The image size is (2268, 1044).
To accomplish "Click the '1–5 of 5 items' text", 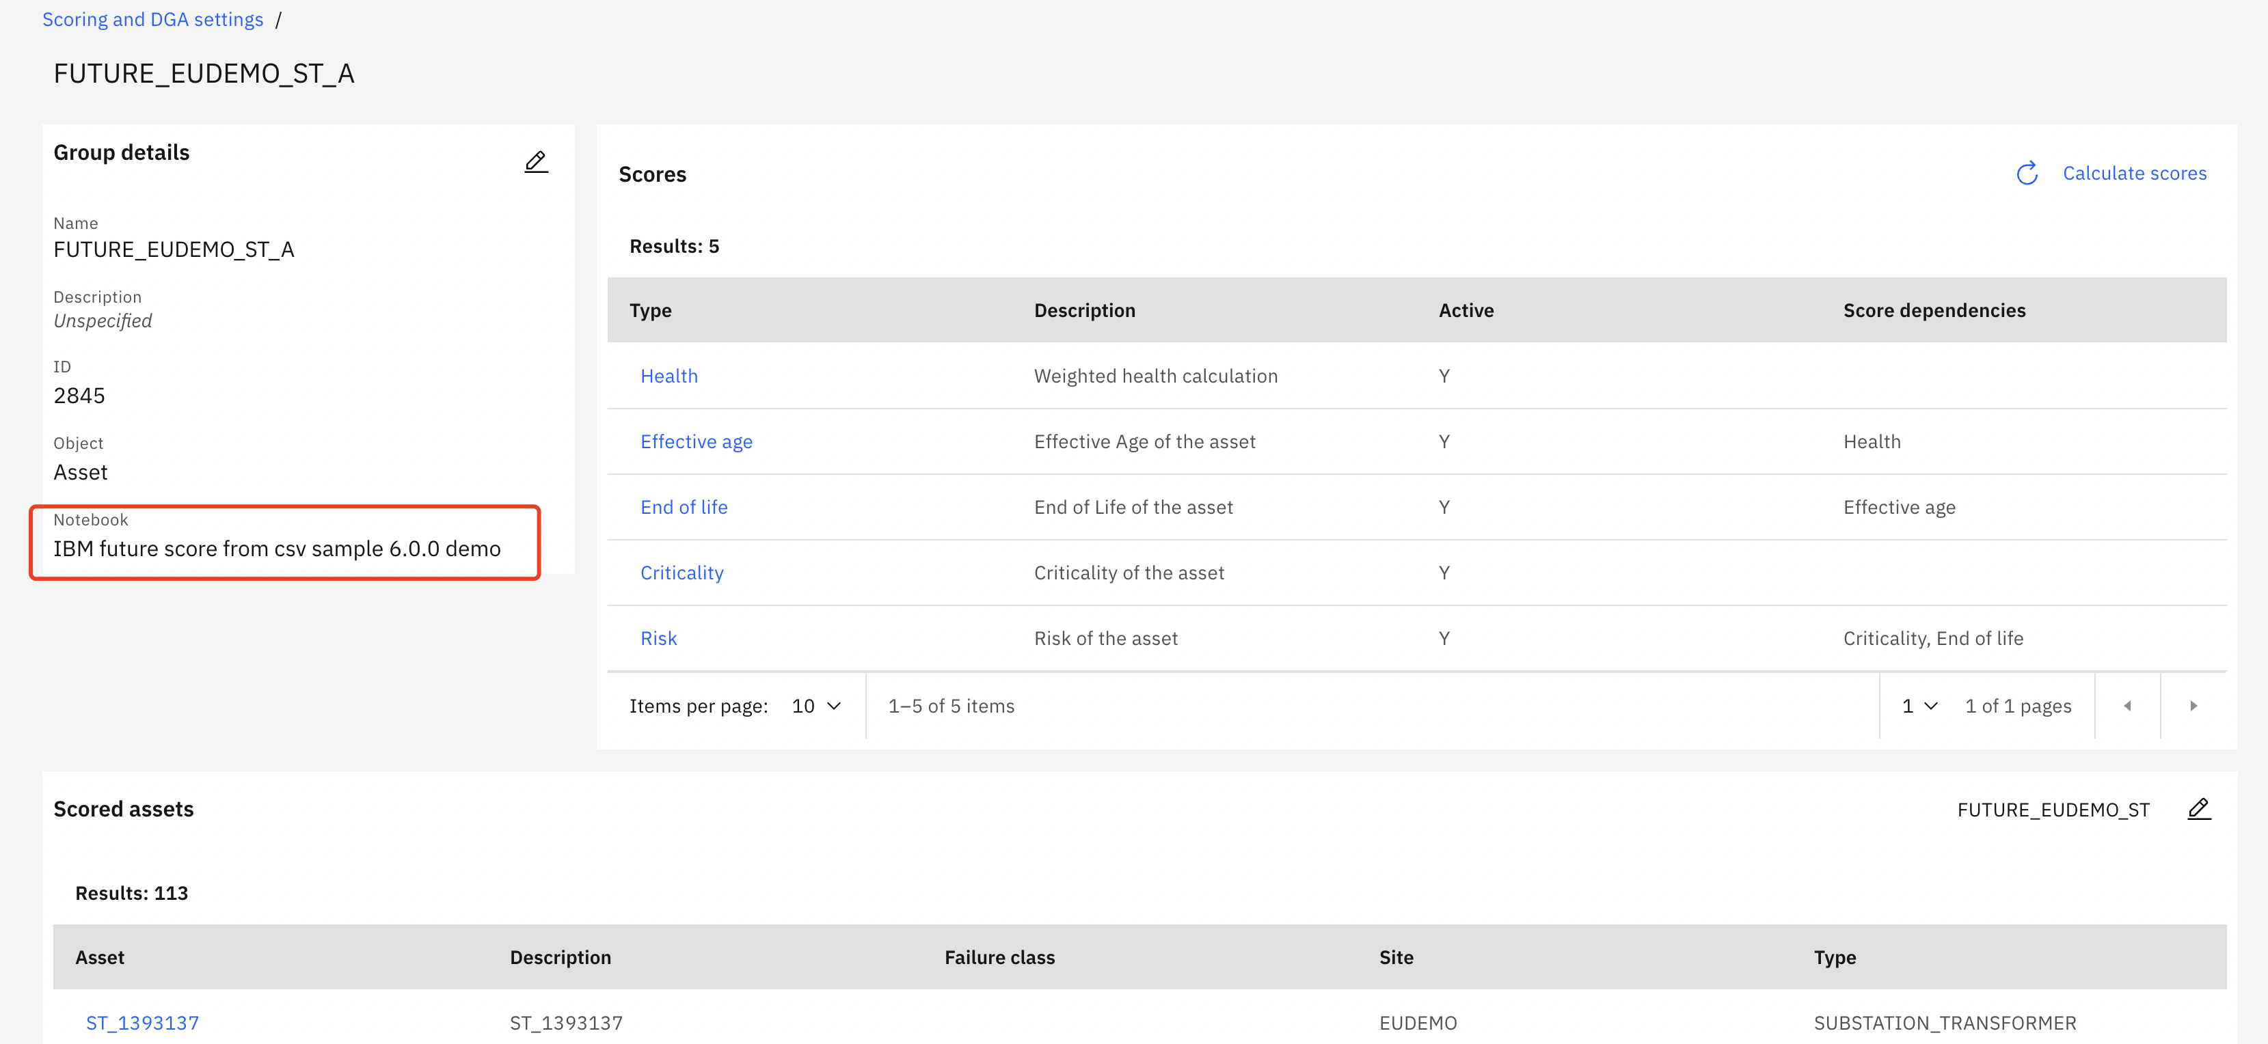I will tap(951, 706).
